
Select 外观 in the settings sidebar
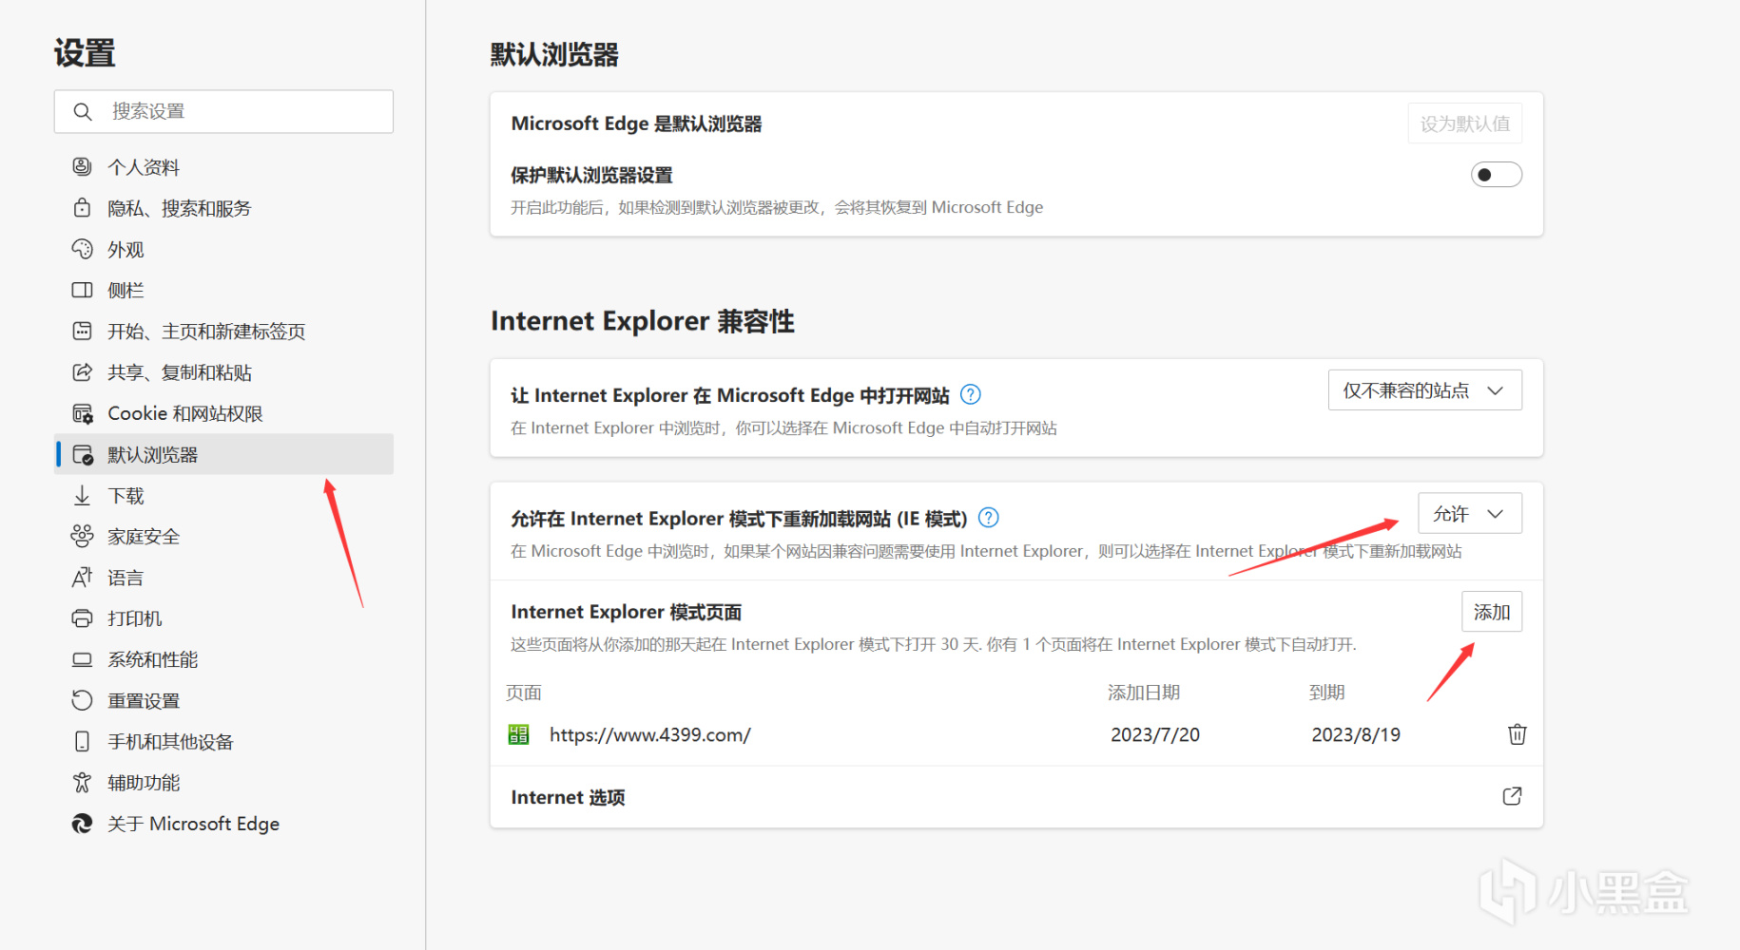224,249
